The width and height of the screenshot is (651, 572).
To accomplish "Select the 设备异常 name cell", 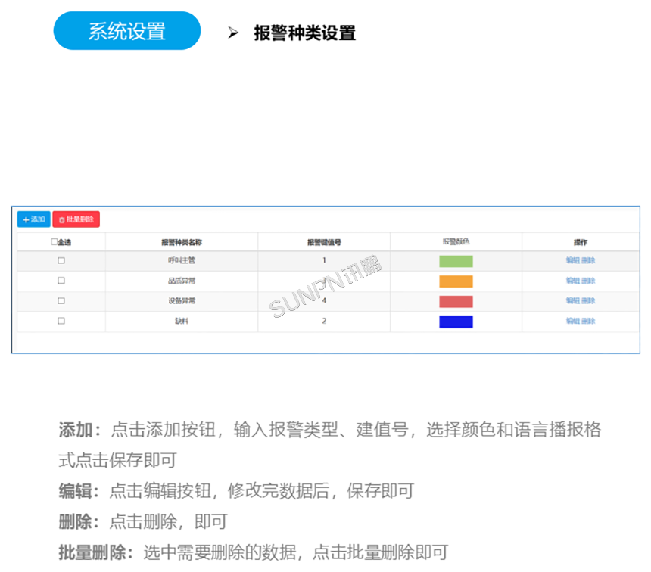I will [182, 300].
